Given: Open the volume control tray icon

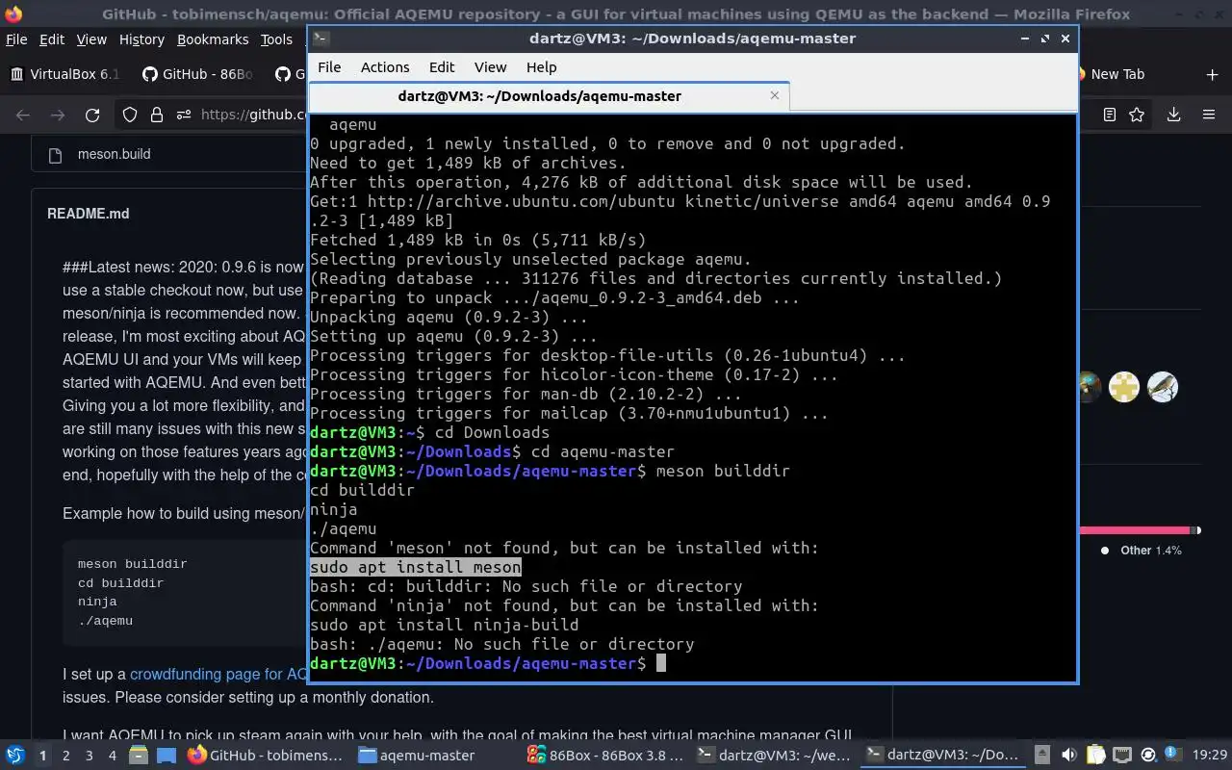Looking at the screenshot, I should point(1069,756).
